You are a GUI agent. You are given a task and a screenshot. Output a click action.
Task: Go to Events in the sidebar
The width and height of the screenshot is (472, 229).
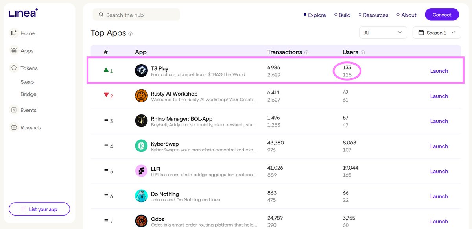(x=28, y=110)
